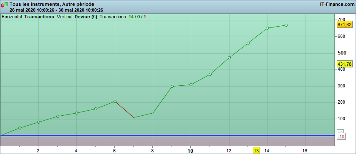
Task: Click the neutral trades count '0' in the legend
Action: click(x=138, y=17)
